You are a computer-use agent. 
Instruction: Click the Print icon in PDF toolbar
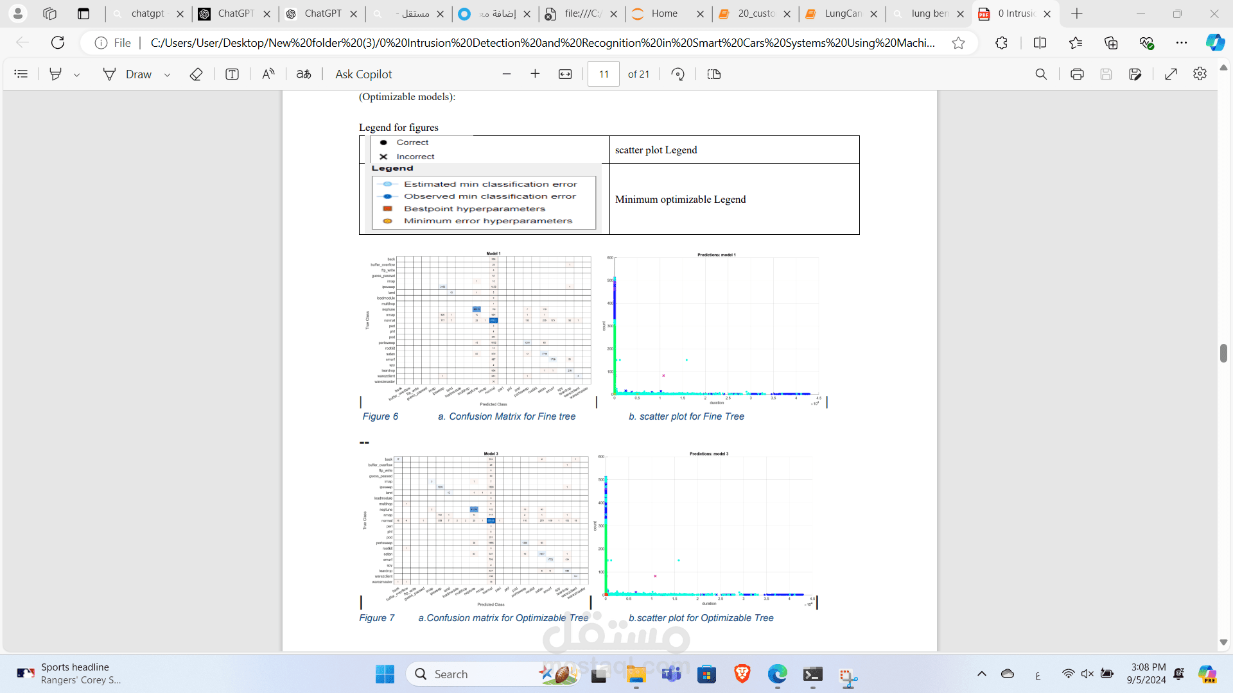pos(1077,74)
